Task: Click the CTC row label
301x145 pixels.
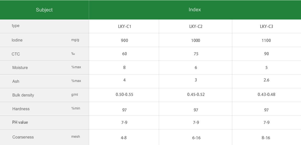Action: [16, 54]
